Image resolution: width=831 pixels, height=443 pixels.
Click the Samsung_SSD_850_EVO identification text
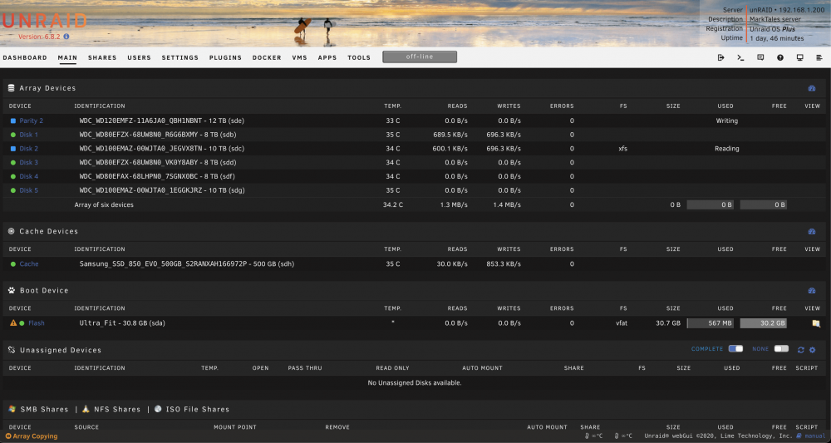[x=186, y=264]
